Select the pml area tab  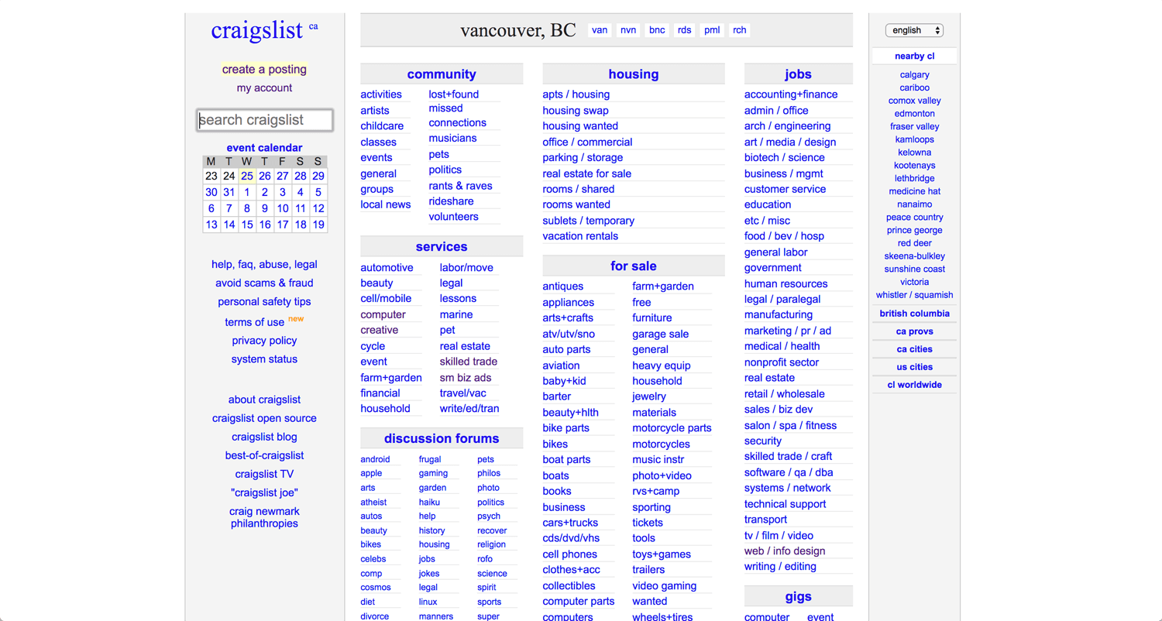[712, 30]
